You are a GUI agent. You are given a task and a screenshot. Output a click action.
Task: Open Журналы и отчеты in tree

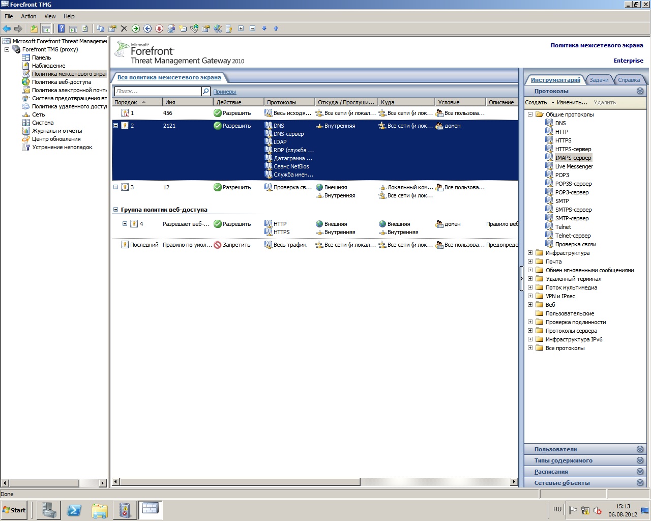coord(57,131)
